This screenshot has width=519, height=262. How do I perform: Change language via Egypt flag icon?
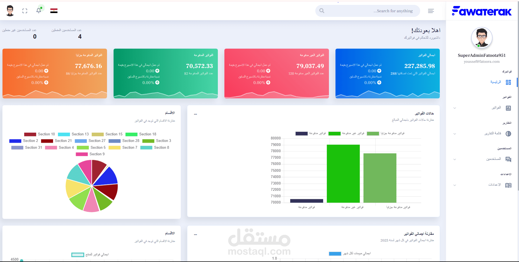(x=54, y=11)
